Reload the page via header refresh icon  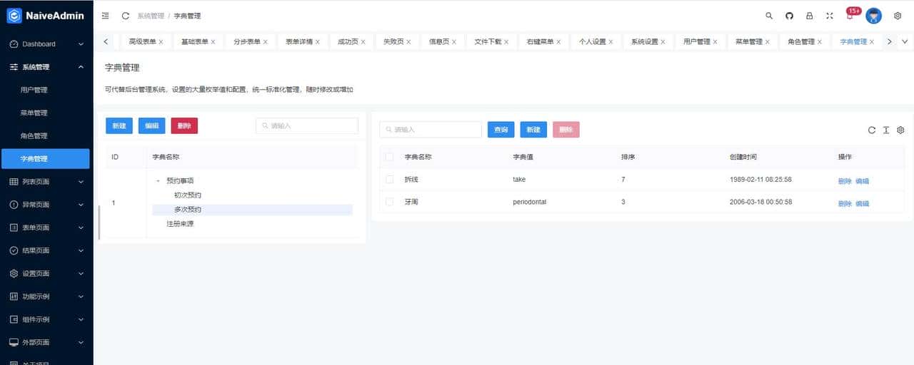tap(126, 16)
